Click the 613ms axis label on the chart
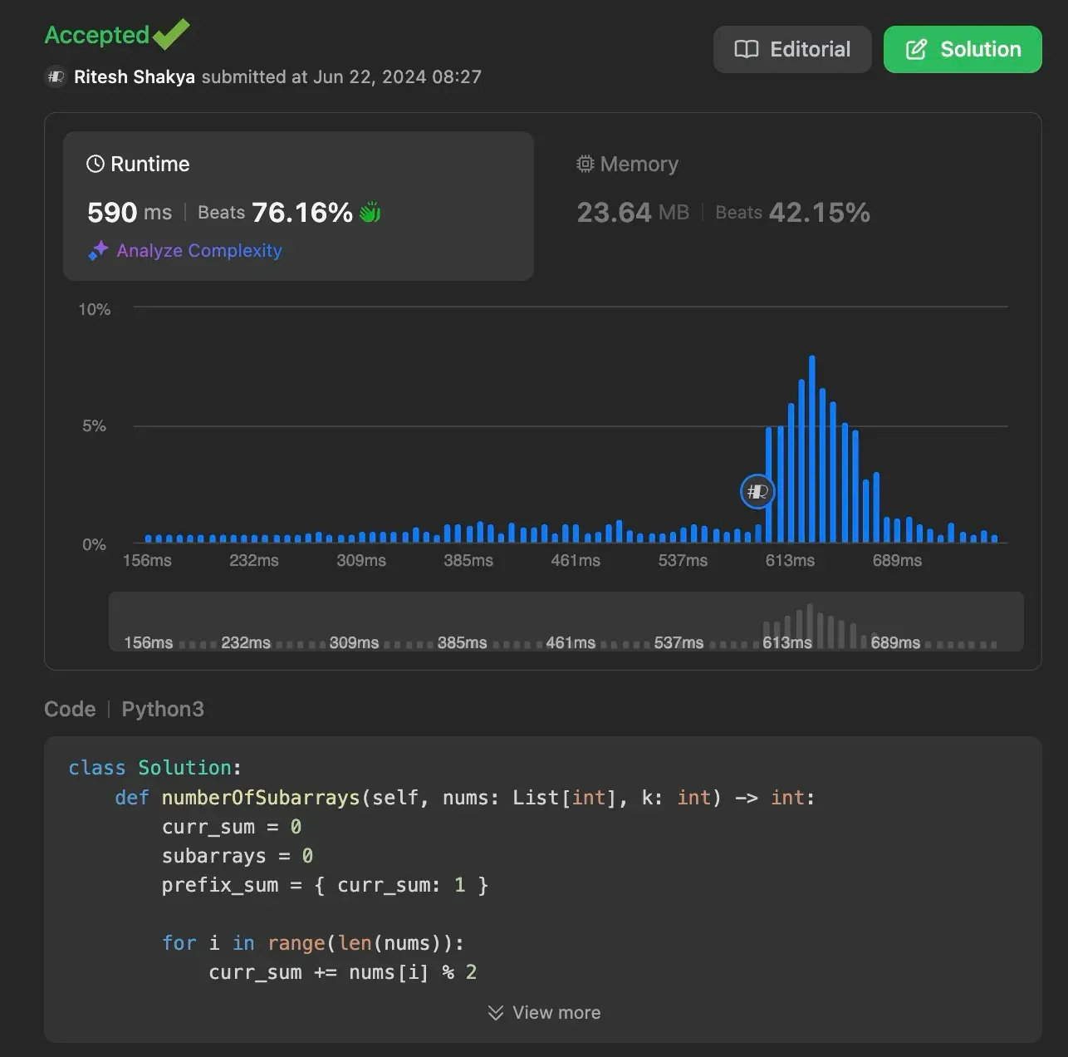The height and width of the screenshot is (1057, 1068). click(788, 560)
